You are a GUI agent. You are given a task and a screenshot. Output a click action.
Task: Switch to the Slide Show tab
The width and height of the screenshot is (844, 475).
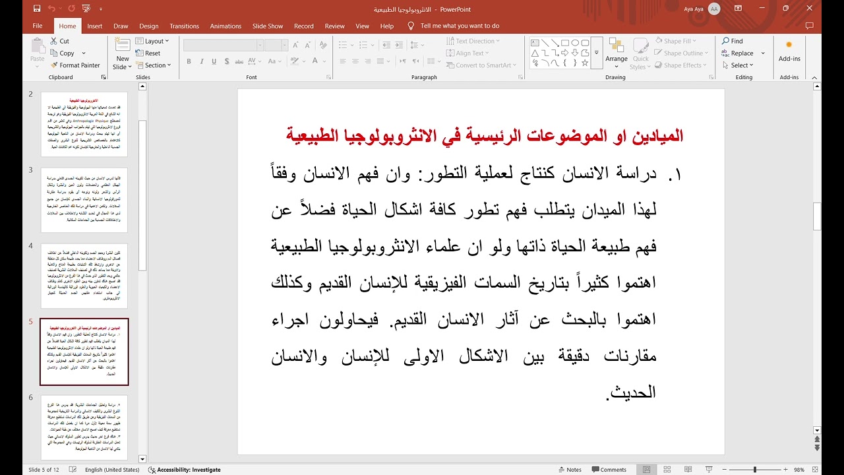pos(268,26)
